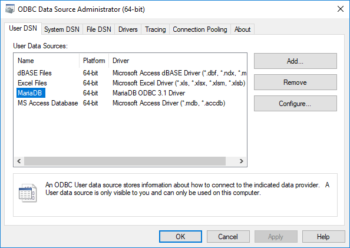The height and width of the screenshot is (248, 350).
Task: Select MS Access Database in the list
Action: (x=48, y=103)
